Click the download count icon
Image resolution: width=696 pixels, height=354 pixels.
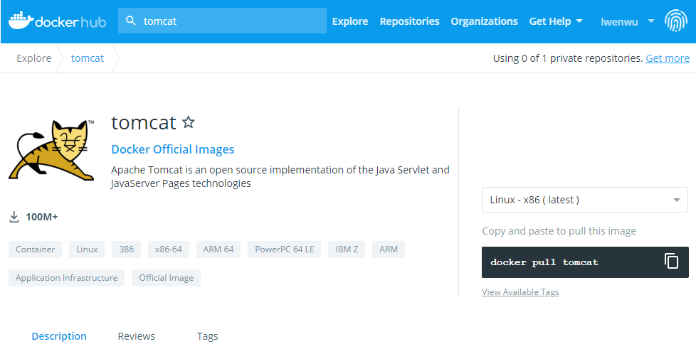[x=14, y=217]
